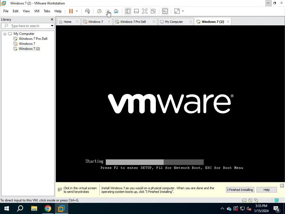Open the File menu
This screenshot has width=285, height=214.
6,11
